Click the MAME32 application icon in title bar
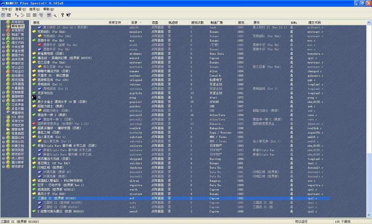This screenshot has height=224, width=372. coord(3,3)
